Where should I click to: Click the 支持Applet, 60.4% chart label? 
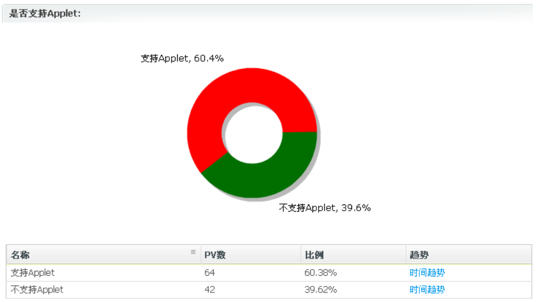182,58
